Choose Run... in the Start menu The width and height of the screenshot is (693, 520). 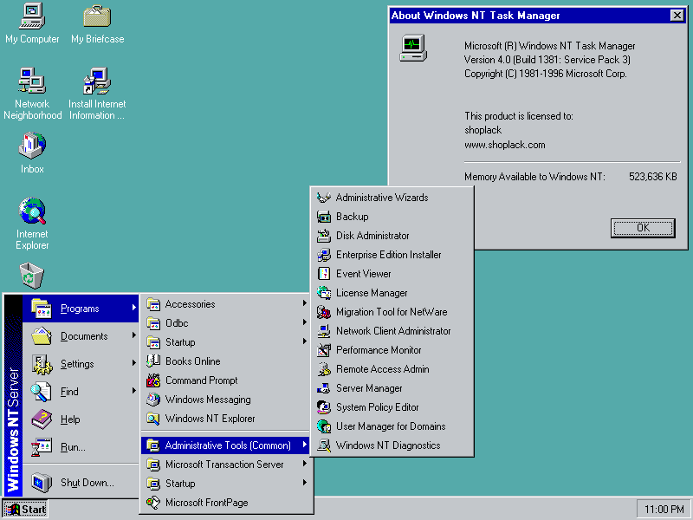click(x=81, y=447)
